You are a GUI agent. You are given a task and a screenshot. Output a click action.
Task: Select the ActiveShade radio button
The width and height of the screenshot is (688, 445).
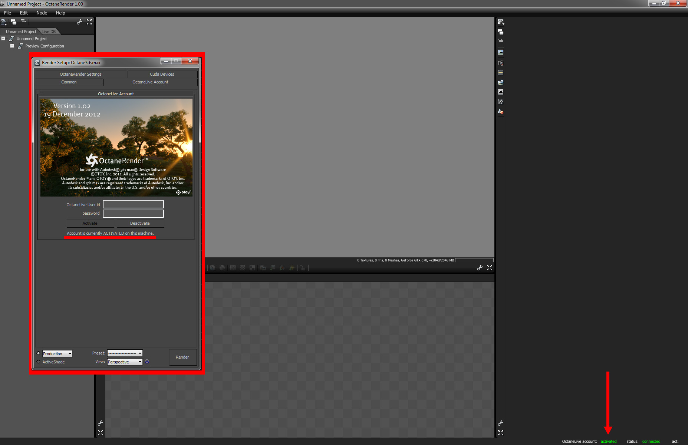(38, 362)
